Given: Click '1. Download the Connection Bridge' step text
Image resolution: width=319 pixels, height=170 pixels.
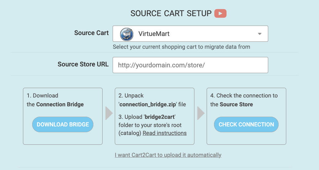Looking at the screenshot, I should point(55,100).
